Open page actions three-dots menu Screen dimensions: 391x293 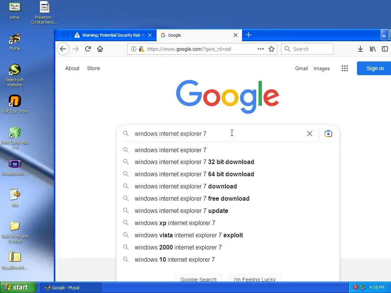261,49
